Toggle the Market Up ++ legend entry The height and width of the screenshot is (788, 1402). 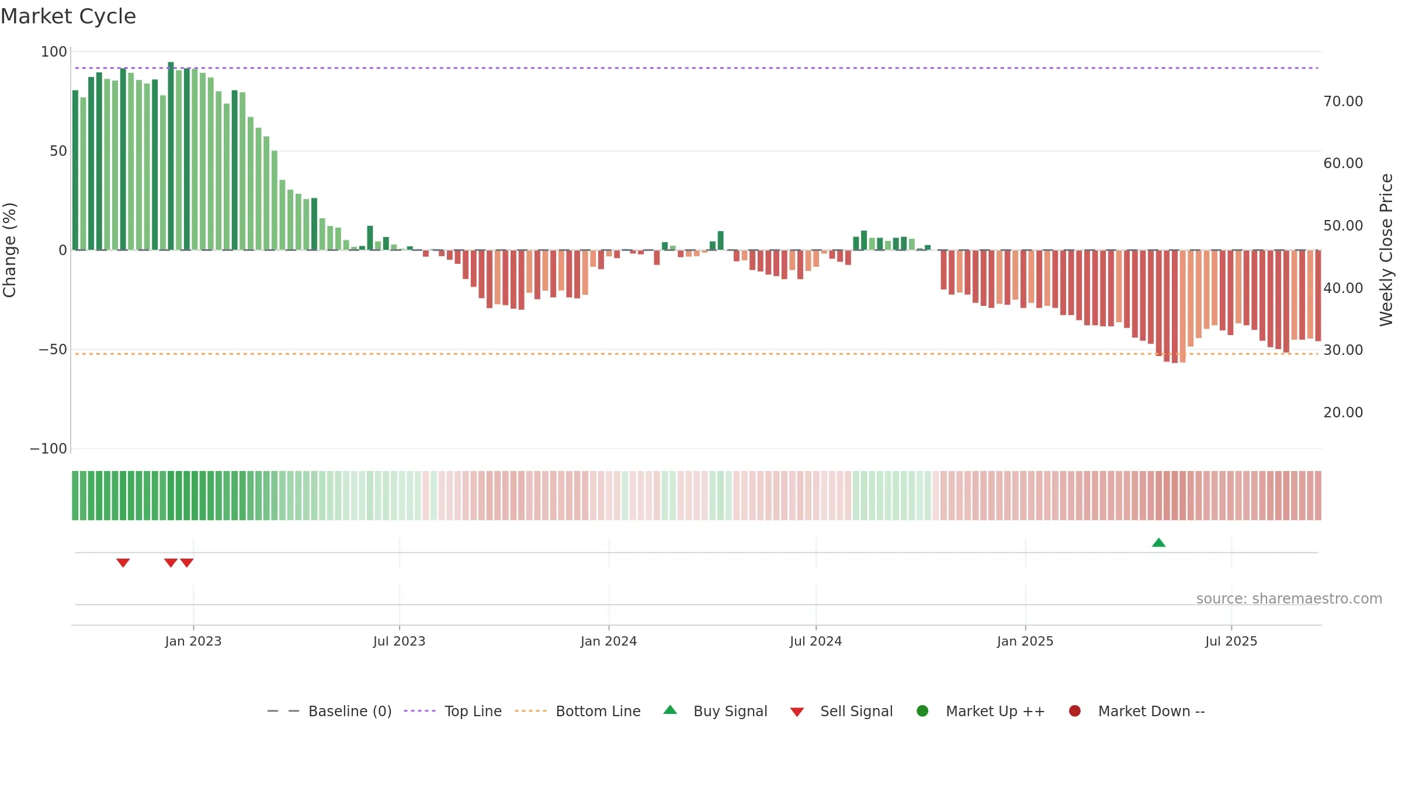click(981, 711)
